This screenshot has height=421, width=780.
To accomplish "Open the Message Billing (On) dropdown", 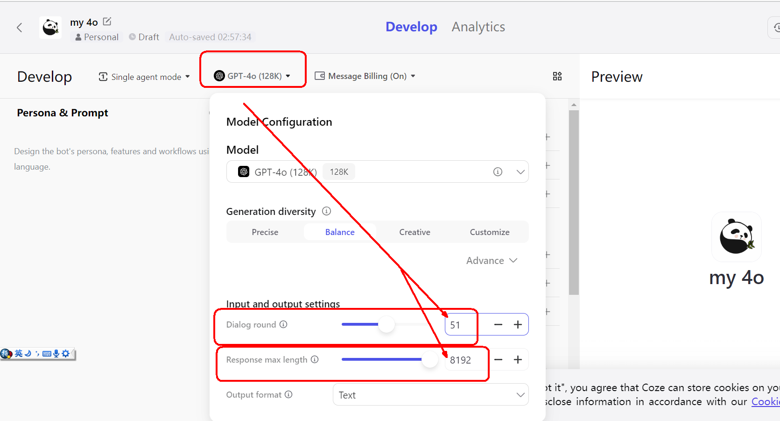I will click(x=365, y=76).
